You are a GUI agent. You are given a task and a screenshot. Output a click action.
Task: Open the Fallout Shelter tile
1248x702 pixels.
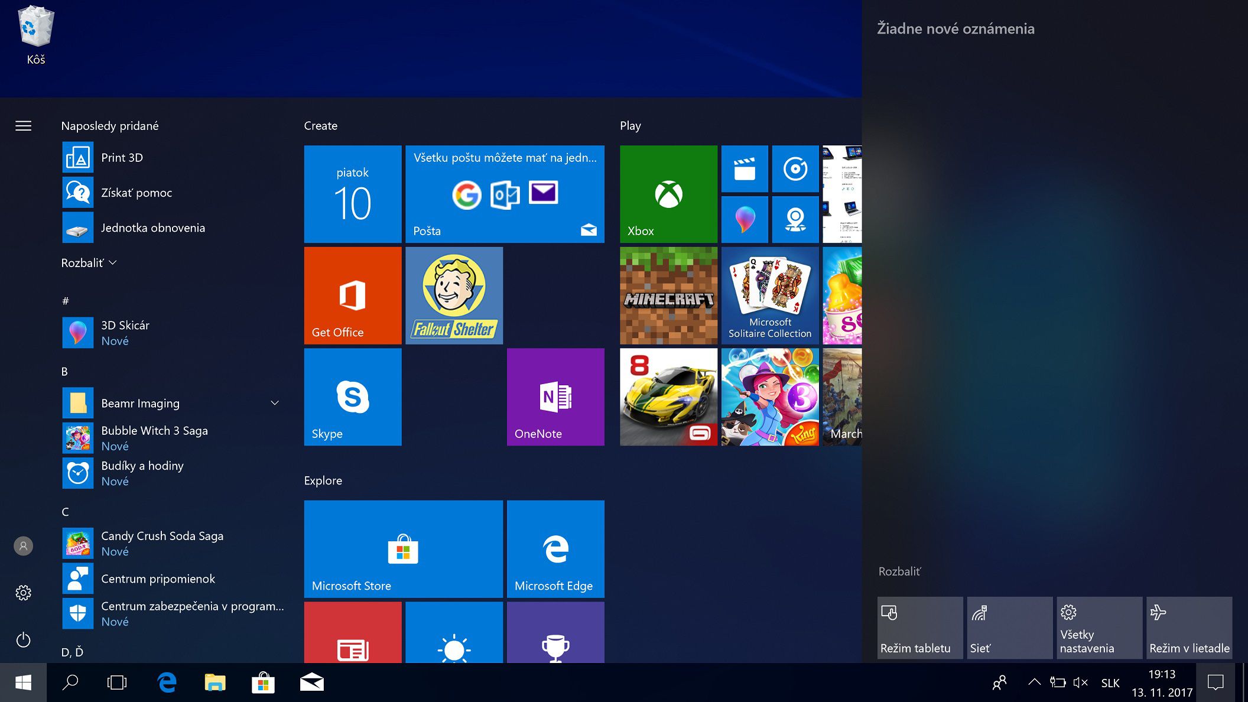coord(454,295)
